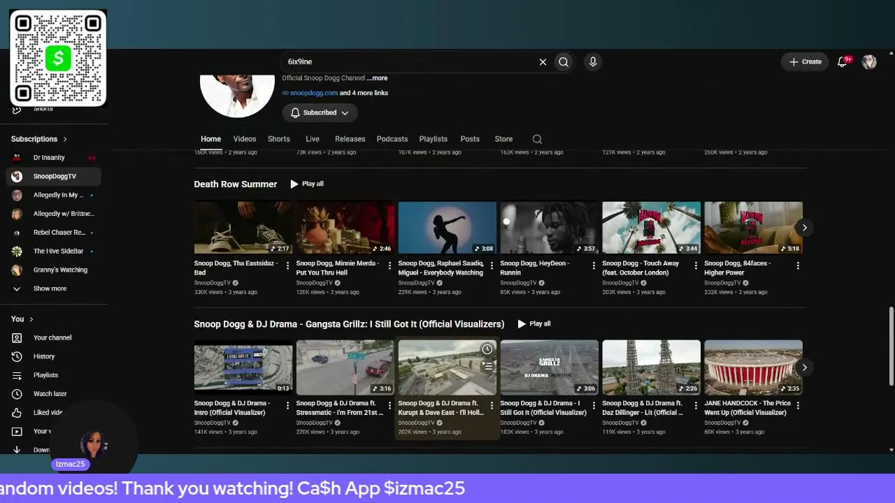Open options for Higher Power video
Viewport: 895px width, 503px height.
[798, 265]
